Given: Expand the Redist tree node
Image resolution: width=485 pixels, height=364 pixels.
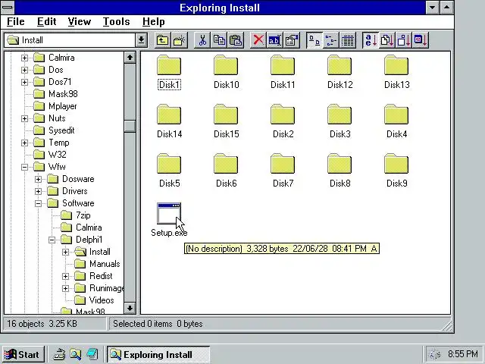Looking at the screenshot, I should 66,276.
